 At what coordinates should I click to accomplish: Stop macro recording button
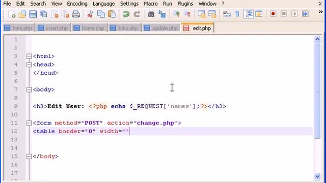284,14
